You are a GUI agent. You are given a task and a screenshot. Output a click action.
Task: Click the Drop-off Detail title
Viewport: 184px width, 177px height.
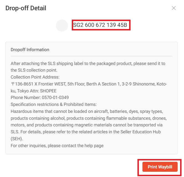[x=26, y=8]
